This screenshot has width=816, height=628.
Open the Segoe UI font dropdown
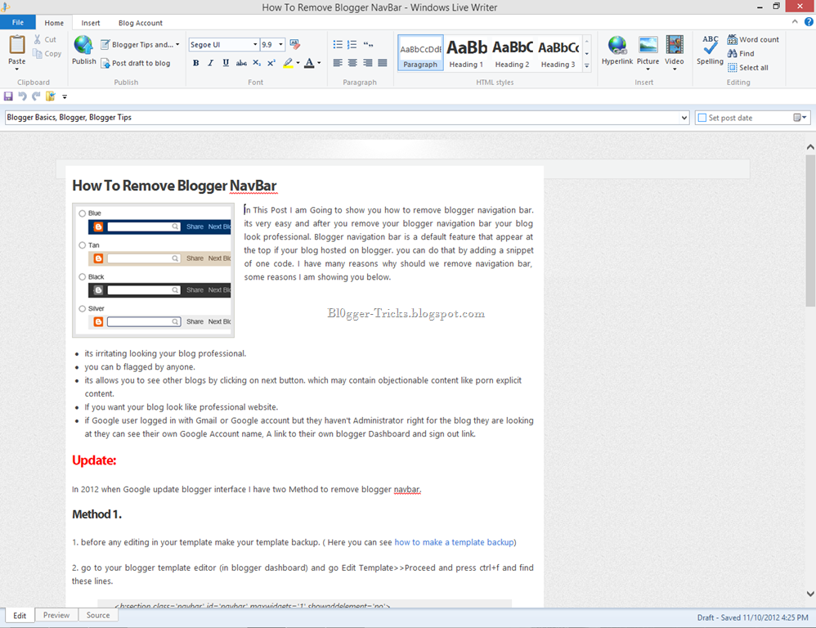[x=255, y=45]
